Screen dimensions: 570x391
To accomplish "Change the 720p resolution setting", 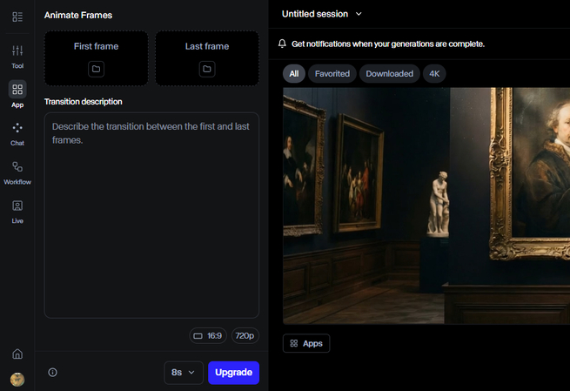I will point(245,335).
